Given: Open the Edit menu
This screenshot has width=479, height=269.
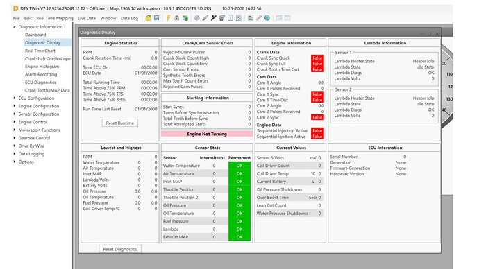Looking at the screenshot, I should tap(28, 18).
